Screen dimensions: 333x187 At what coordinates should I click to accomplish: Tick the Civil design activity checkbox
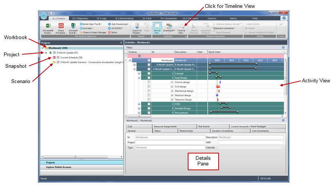coord(149,86)
